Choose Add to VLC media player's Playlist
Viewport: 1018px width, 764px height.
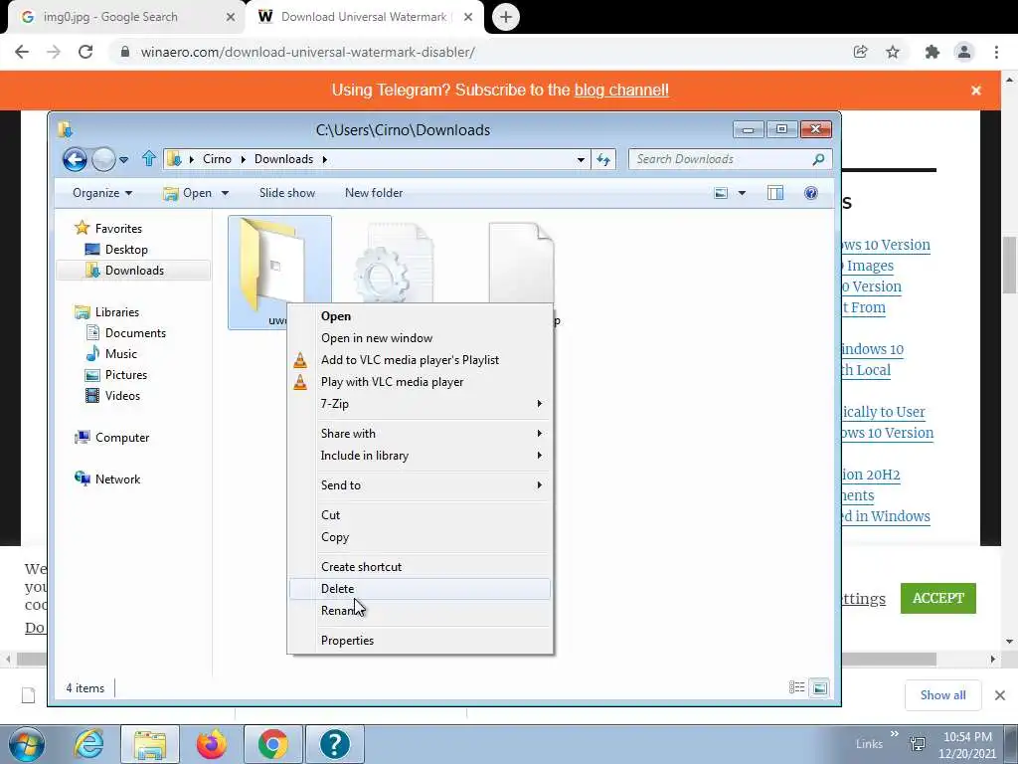pos(421,360)
